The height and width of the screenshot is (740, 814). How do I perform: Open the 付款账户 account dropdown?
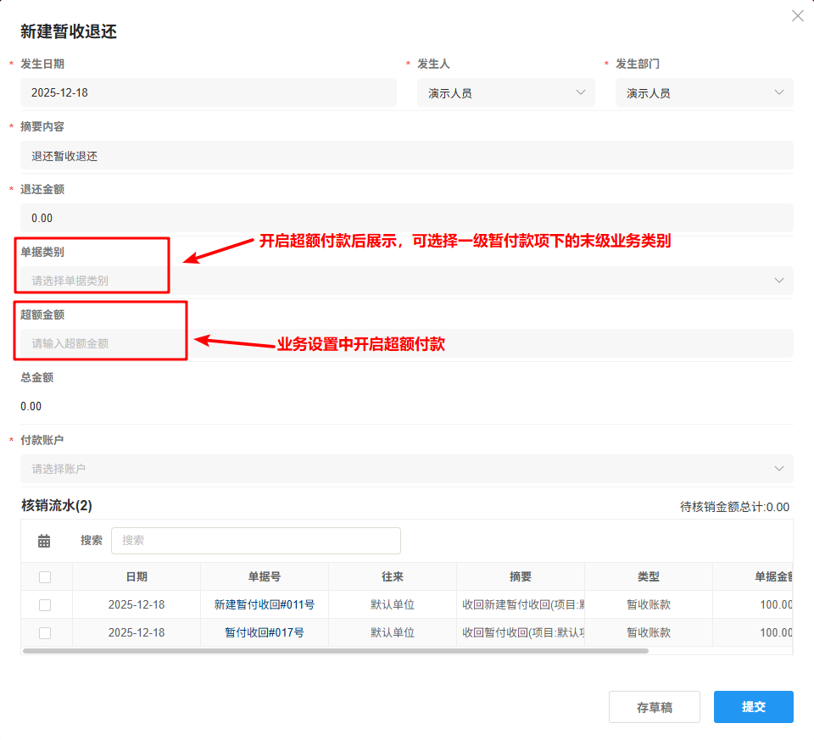779,468
